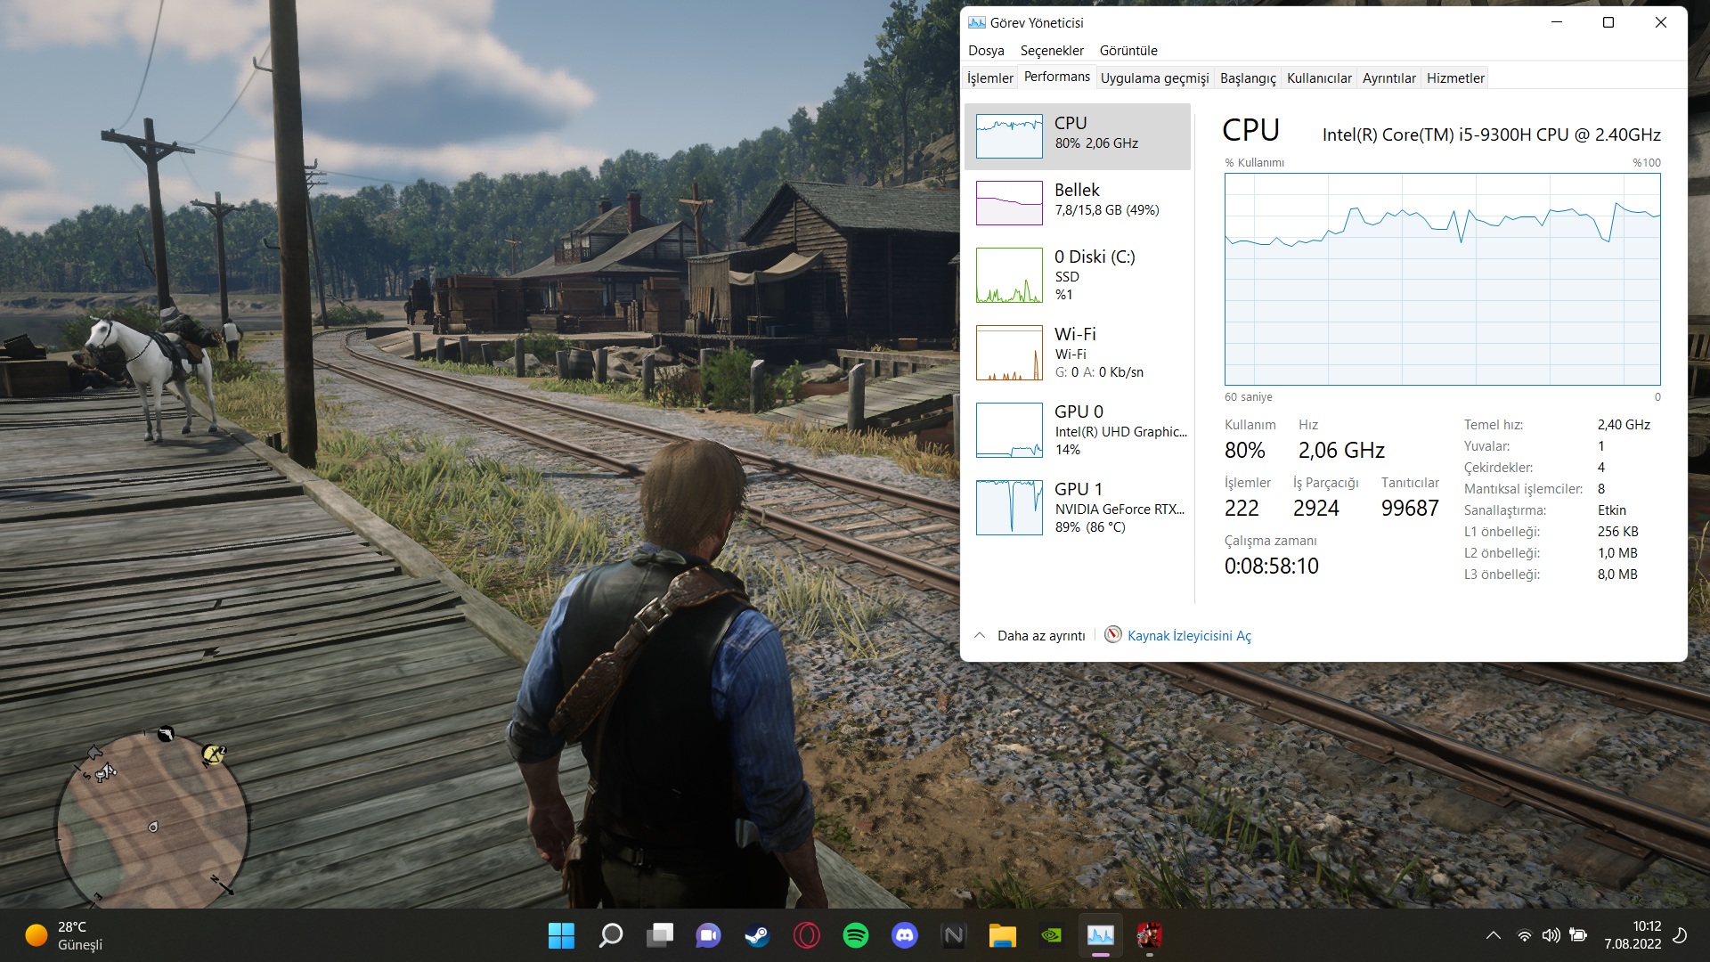Switch to the Başlangıç tab

1247,78
